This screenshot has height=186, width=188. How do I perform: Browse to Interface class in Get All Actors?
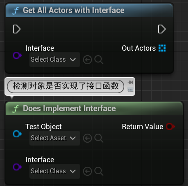[99, 60]
